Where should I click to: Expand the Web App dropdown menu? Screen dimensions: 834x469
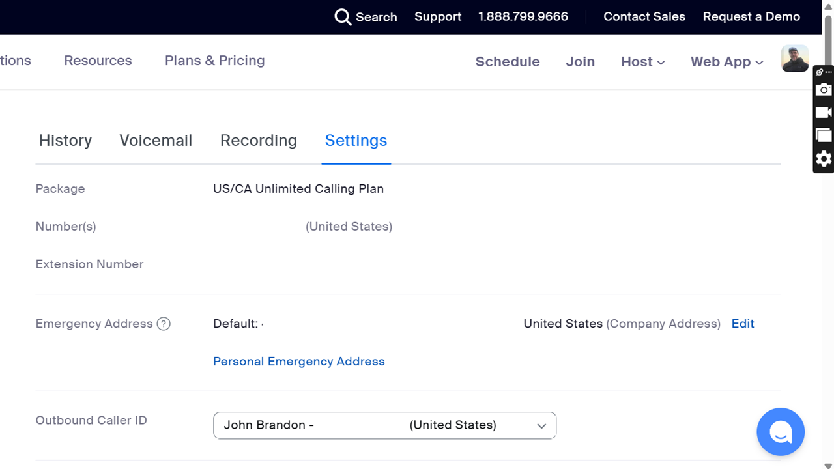pyautogui.click(x=727, y=62)
